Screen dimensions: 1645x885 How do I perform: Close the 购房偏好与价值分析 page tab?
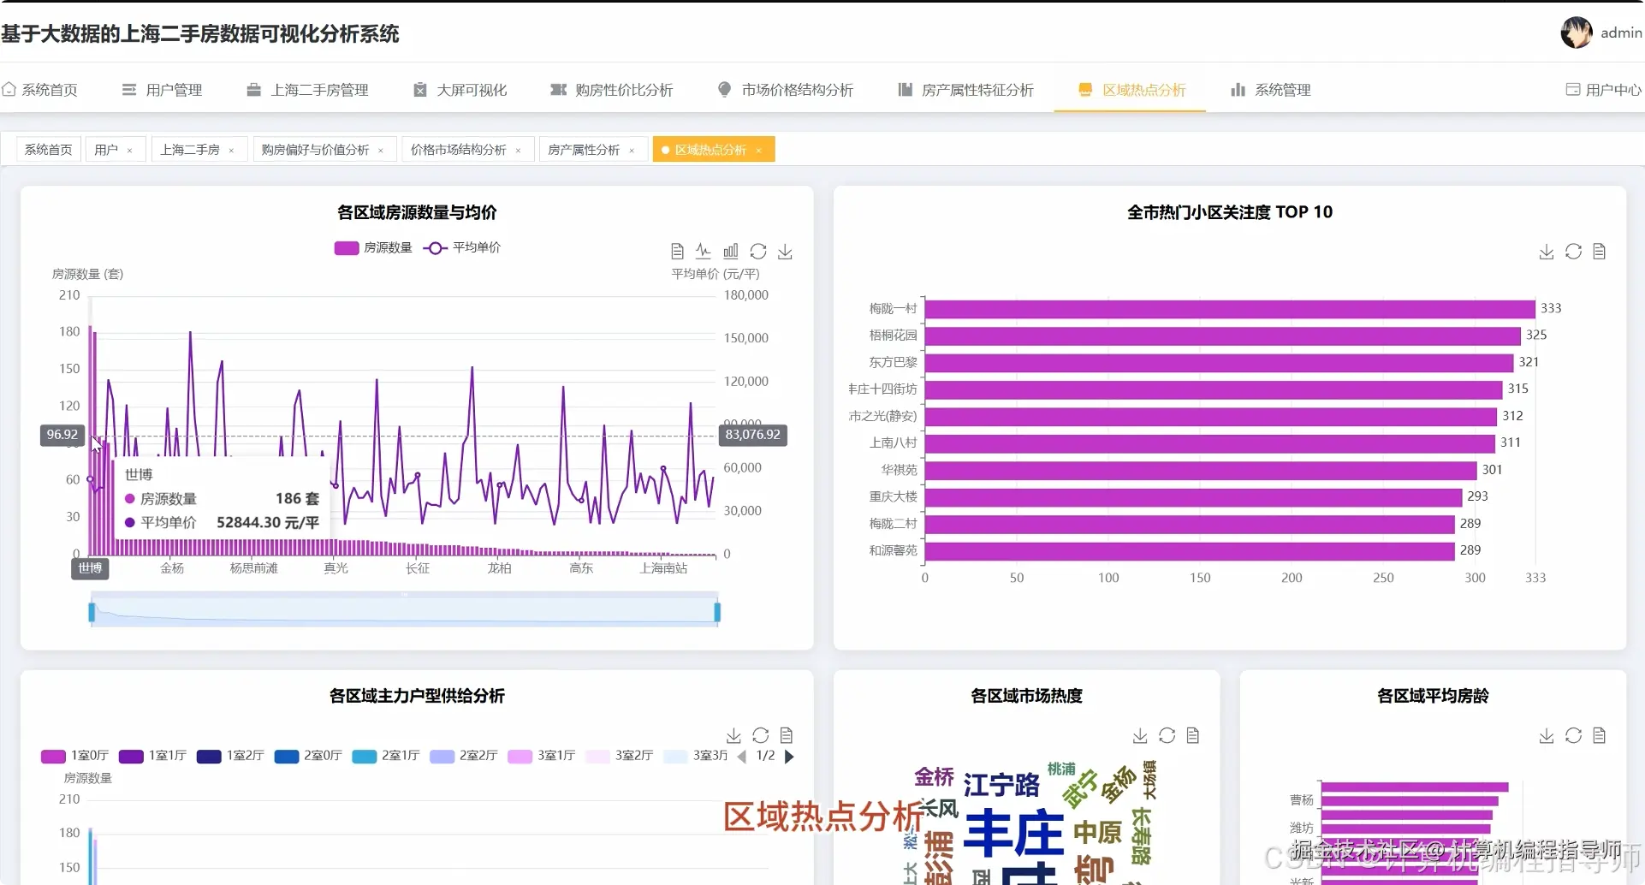381,151
